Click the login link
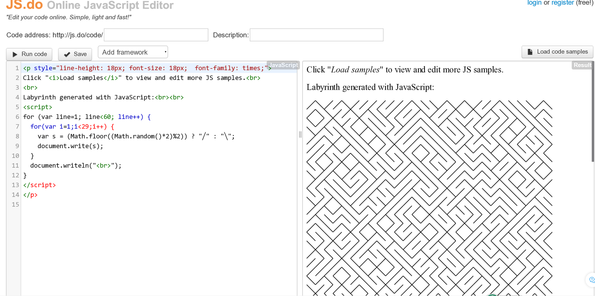Viewport: 595px width, 296px height. tap(534, 3)
